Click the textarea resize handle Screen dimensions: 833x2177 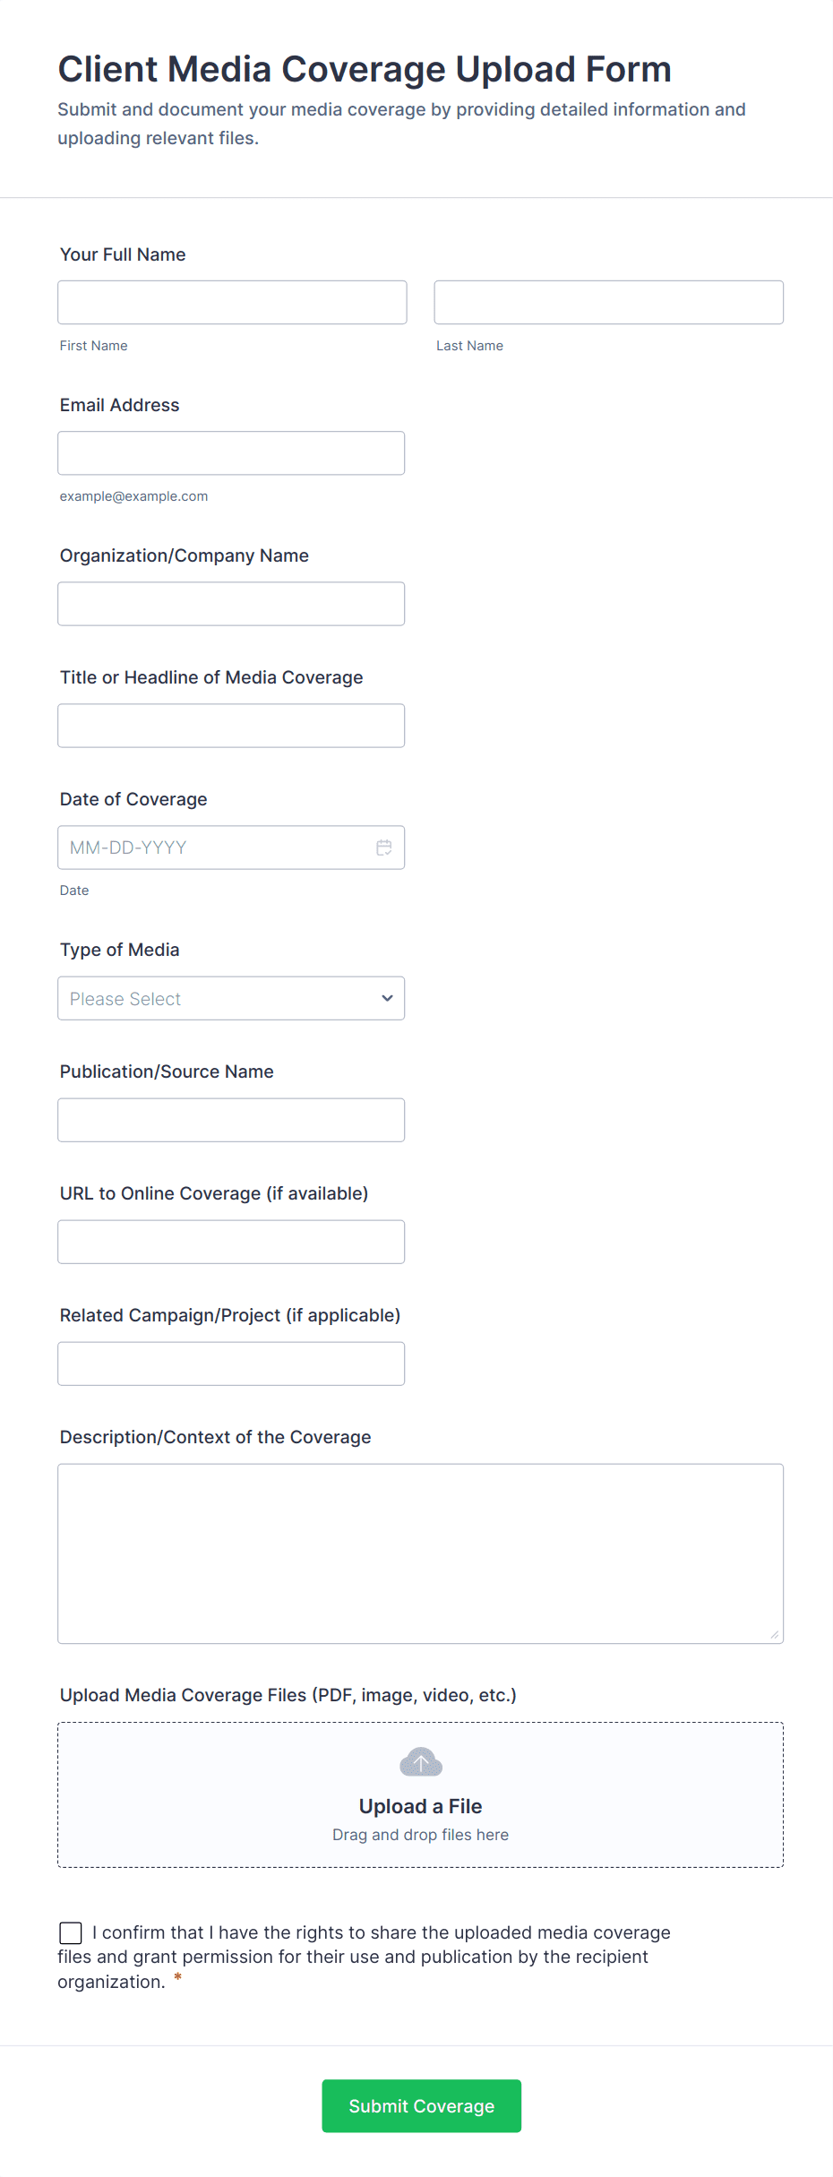coord(774,1634)
